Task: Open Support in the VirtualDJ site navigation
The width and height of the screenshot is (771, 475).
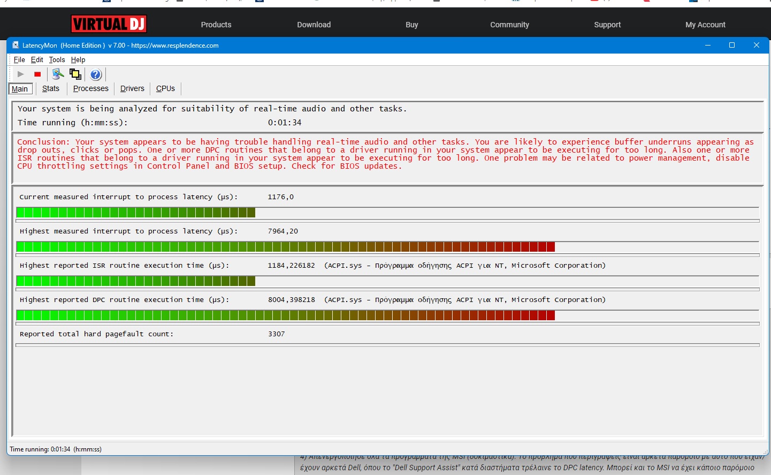Action: pos(607,25)
